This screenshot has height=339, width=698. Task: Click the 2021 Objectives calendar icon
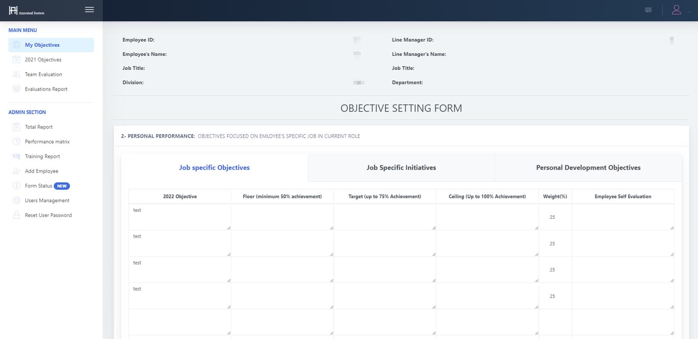(x=17, y=60)
